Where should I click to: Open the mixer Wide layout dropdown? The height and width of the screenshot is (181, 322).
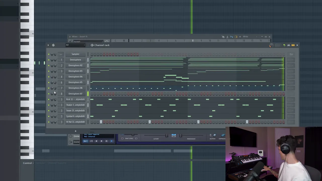pyautogui.click(x=246, y=37)
